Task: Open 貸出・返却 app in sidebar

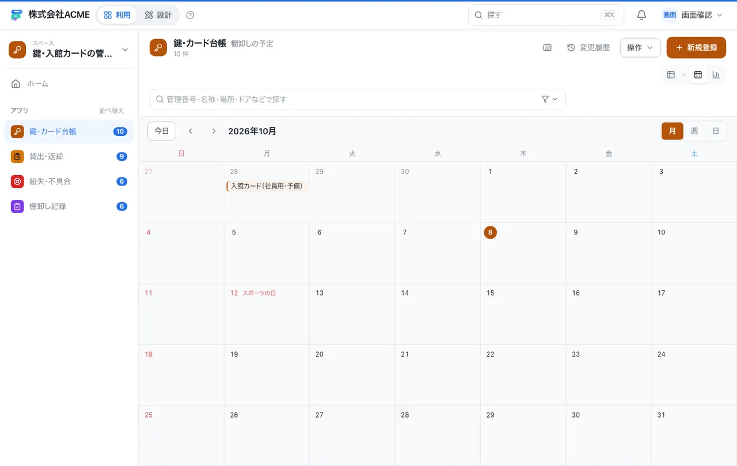Action: [x=69, y=156]
